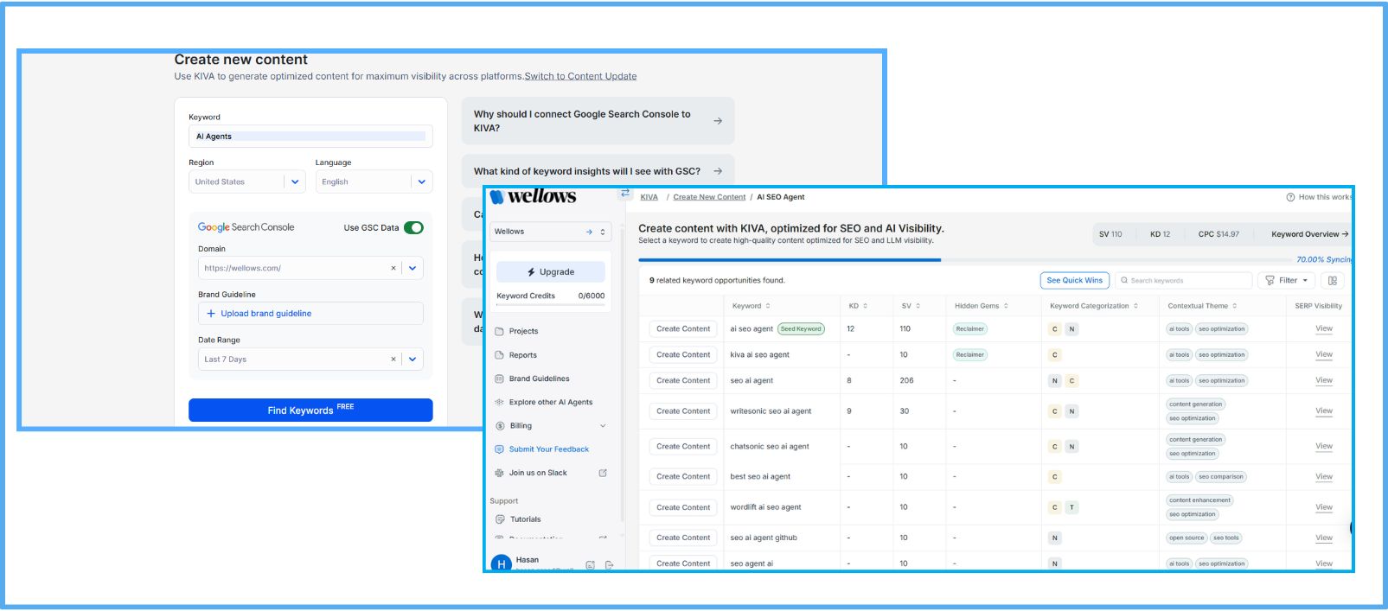Screen dimensions: 1388x611
Task: Open Keyword Overview arrow link
Action: point(1309,234)
